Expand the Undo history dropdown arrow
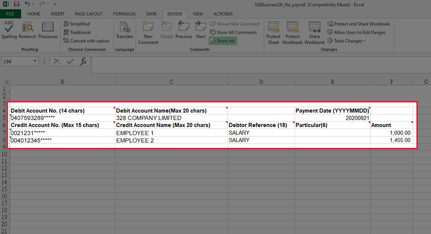Viewport: 431px width, 234px height. coord(34,4)
